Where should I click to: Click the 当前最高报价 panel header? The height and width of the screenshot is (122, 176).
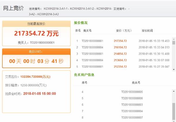pos(36,23)
